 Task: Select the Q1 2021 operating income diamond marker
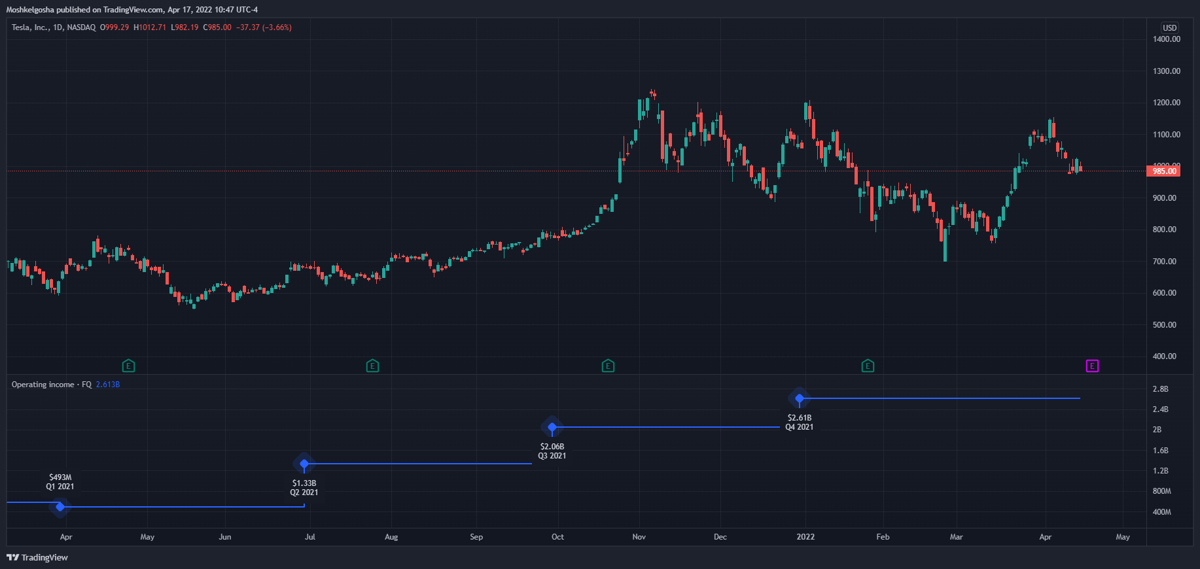pos(60,507)
